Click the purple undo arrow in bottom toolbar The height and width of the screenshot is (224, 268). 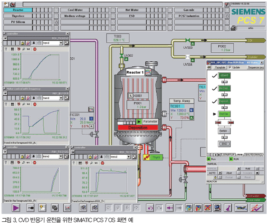[x=150, y=208]
